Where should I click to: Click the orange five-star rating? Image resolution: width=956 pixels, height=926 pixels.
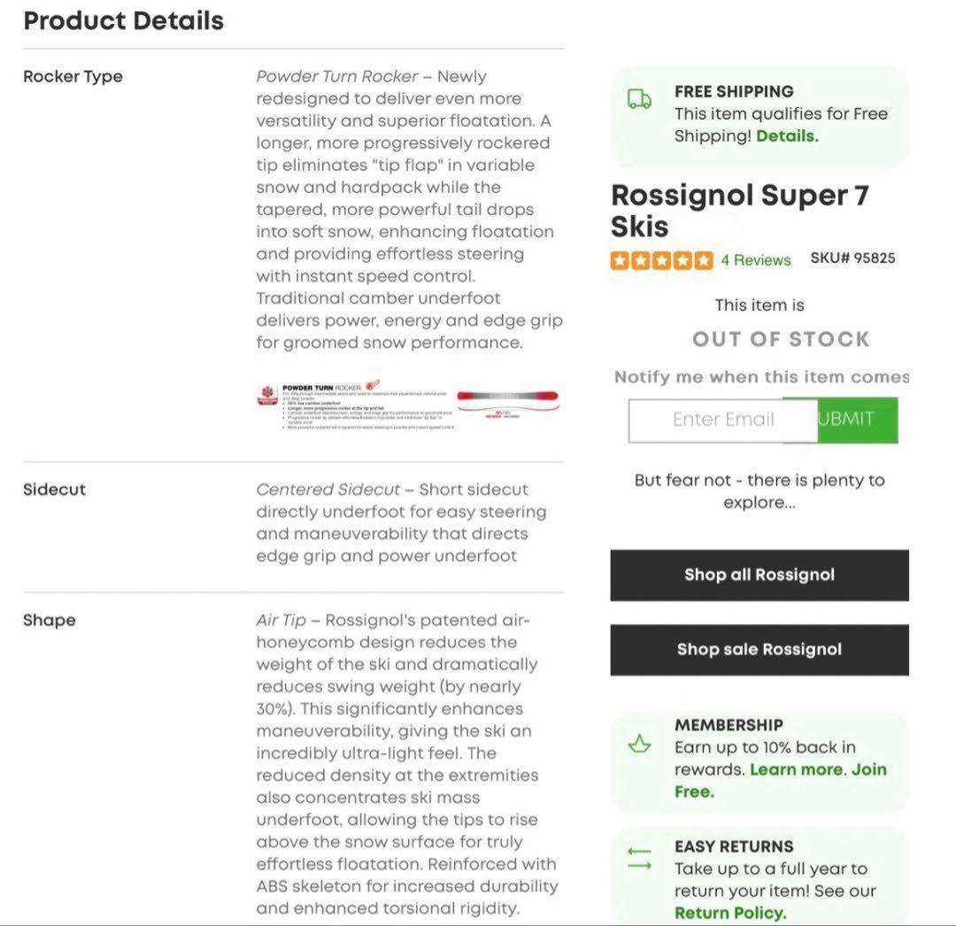point(661,260)
